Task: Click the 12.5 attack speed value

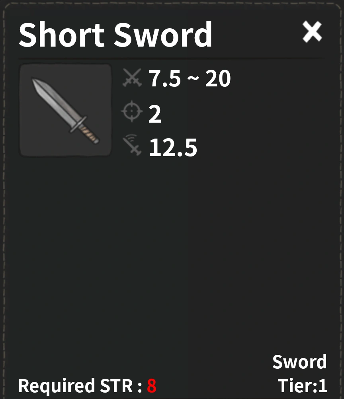Action: click(x=173, y=147)
